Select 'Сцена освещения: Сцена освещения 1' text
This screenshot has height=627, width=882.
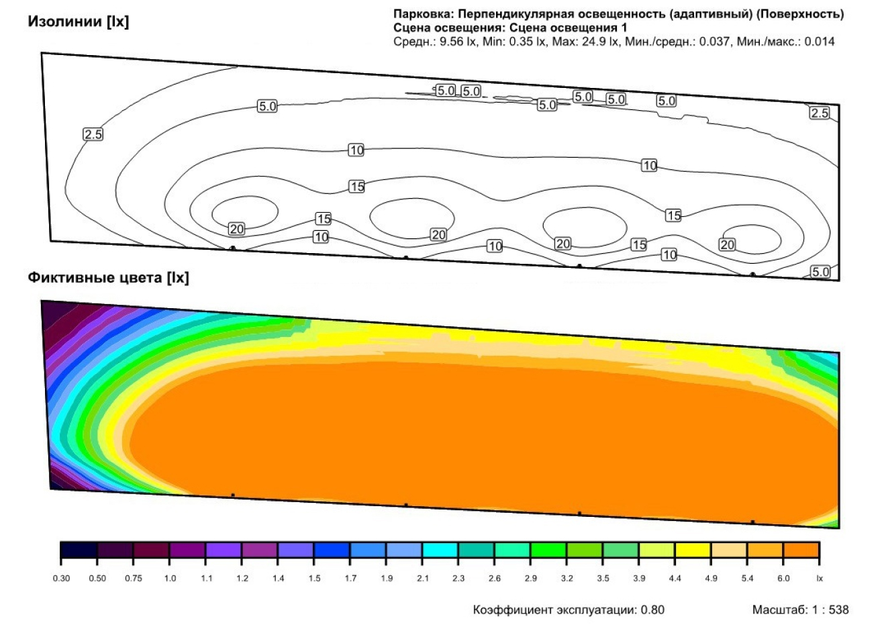pos(510,28)
